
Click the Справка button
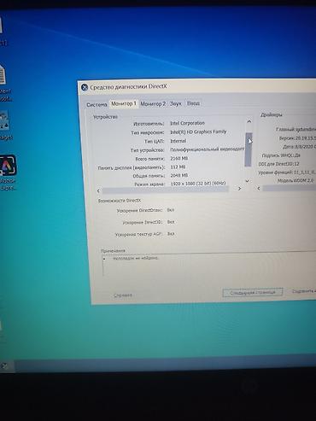123,295
